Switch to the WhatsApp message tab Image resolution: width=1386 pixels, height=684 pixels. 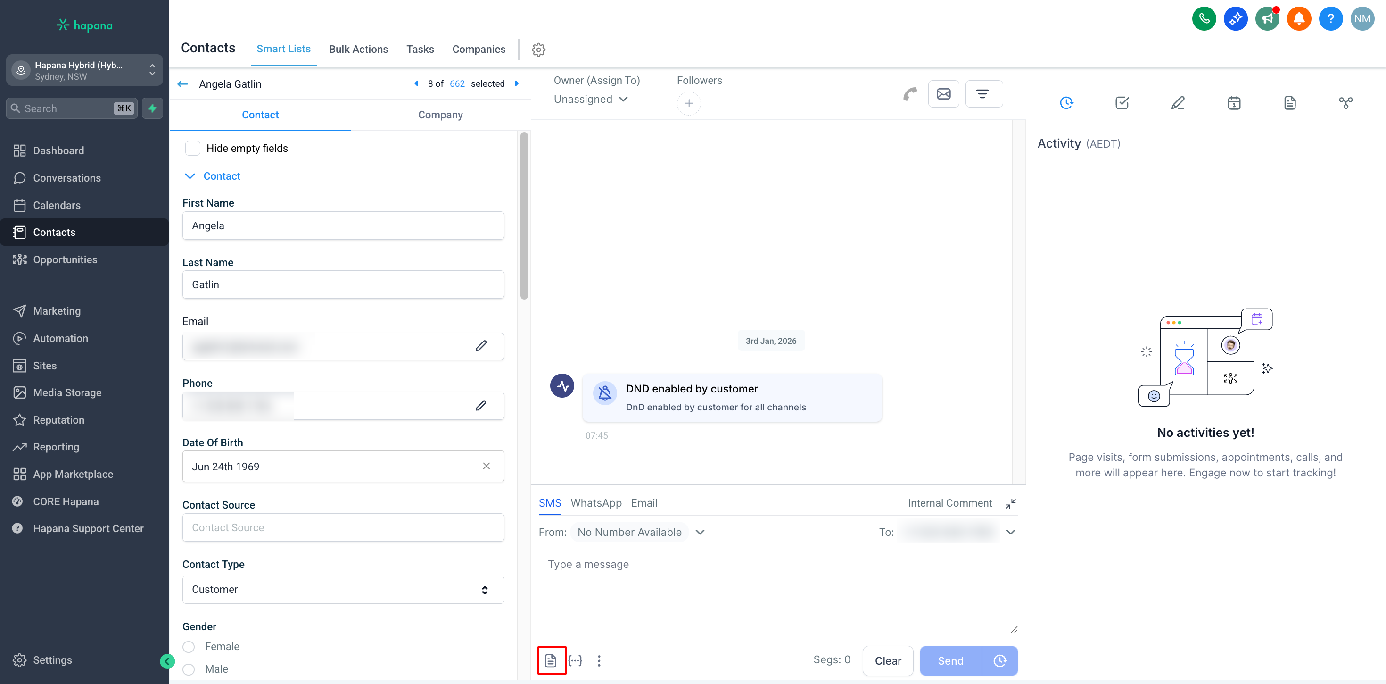tap(595, 503)
